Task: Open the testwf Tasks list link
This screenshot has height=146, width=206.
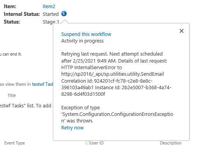Action: tap(43, 84)
